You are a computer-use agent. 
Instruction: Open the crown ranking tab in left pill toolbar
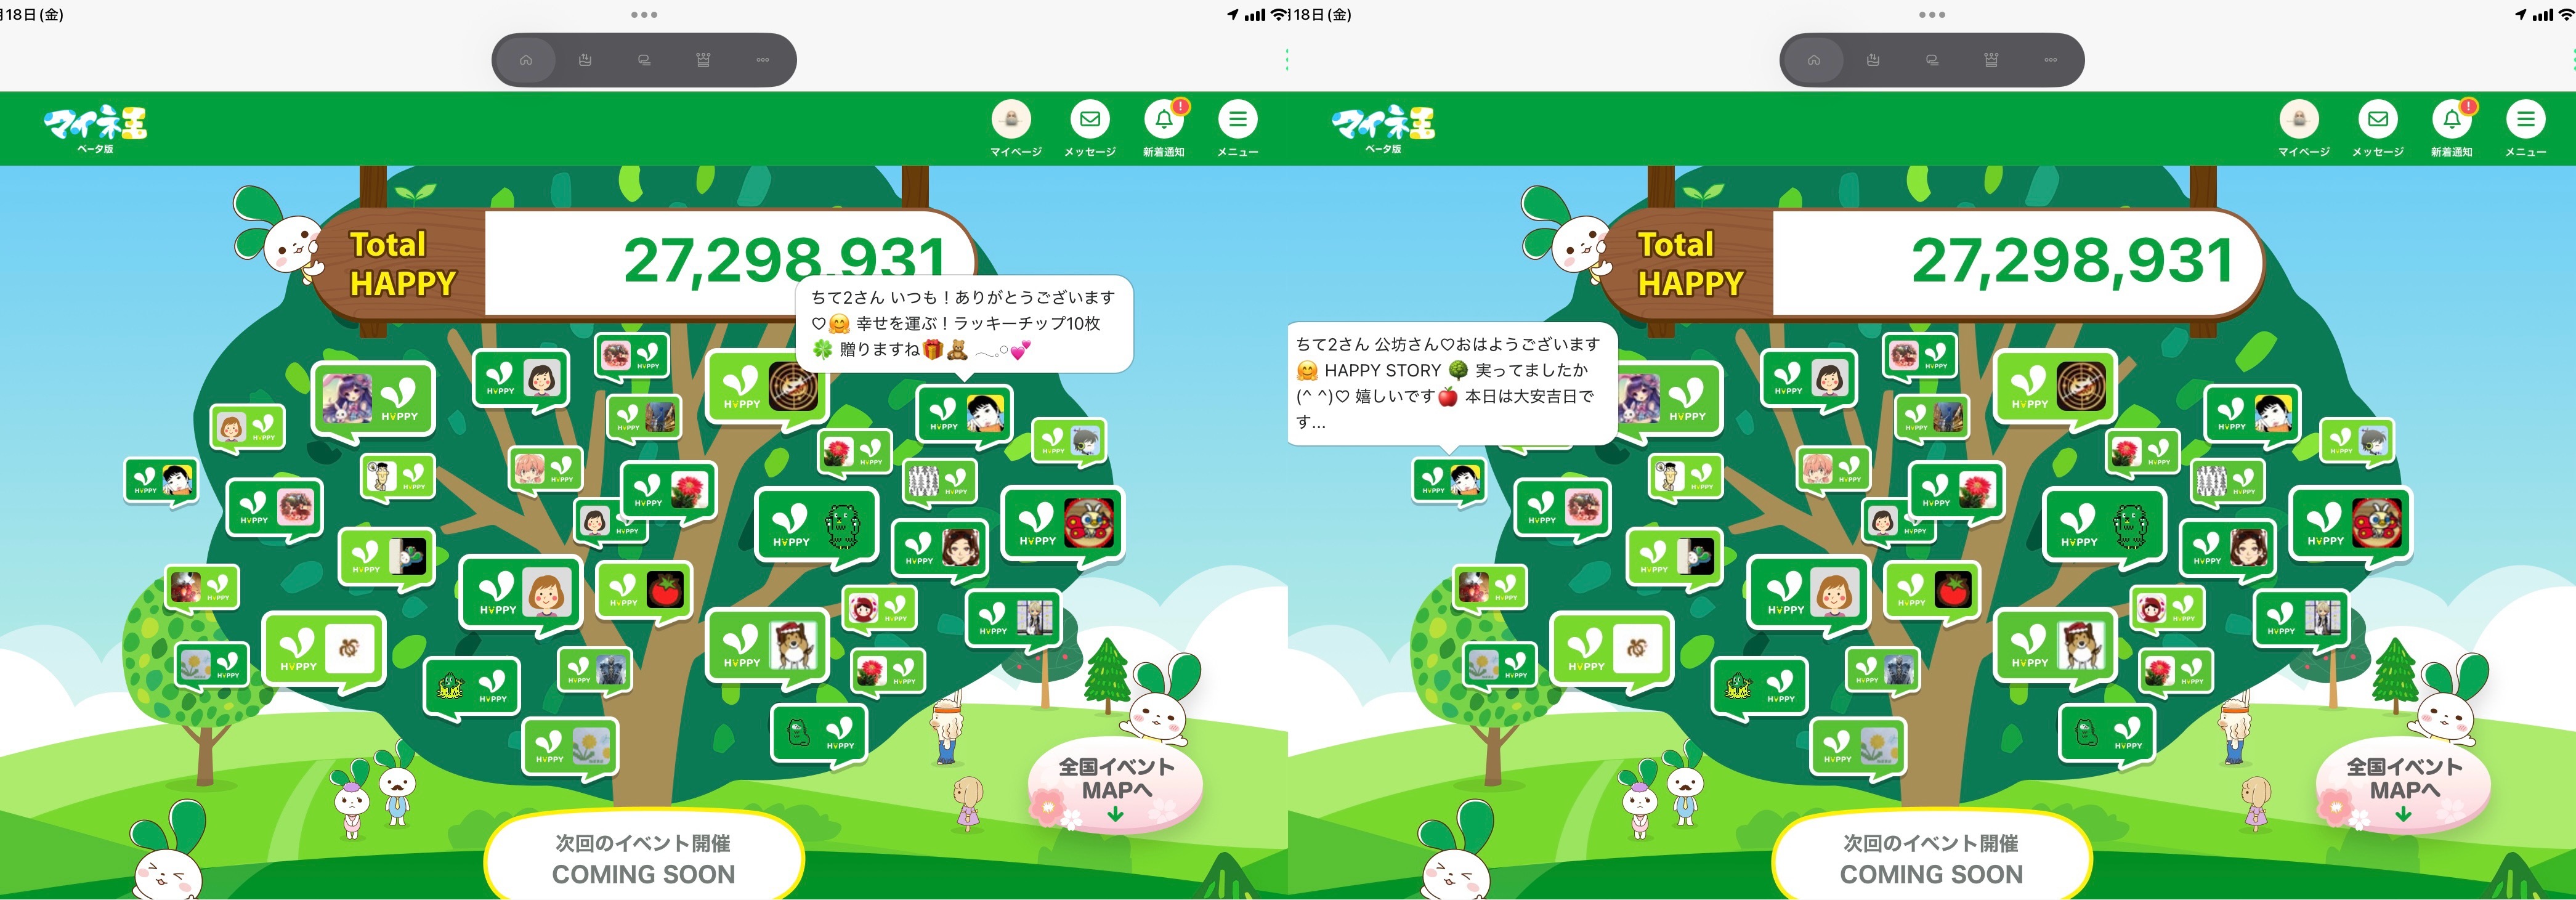point(703,60)
